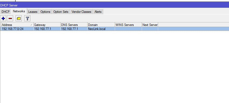The image size is (229, 103).
Task: Sort by WINS Servers column header
Action: [x=128, y=25]
